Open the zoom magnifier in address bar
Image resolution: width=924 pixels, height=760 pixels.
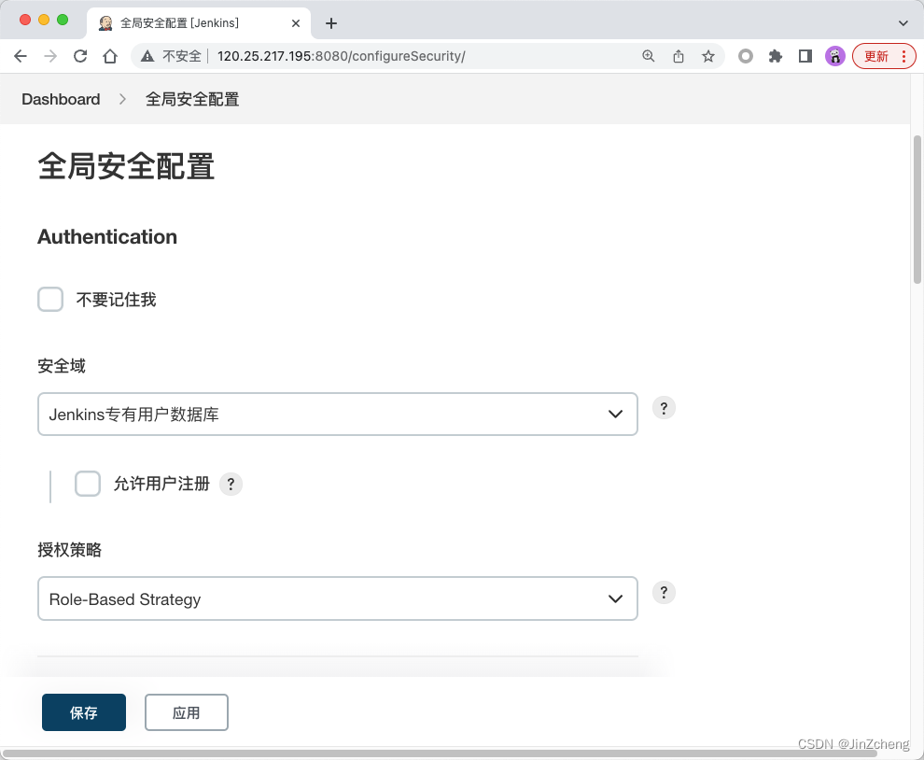649,56
